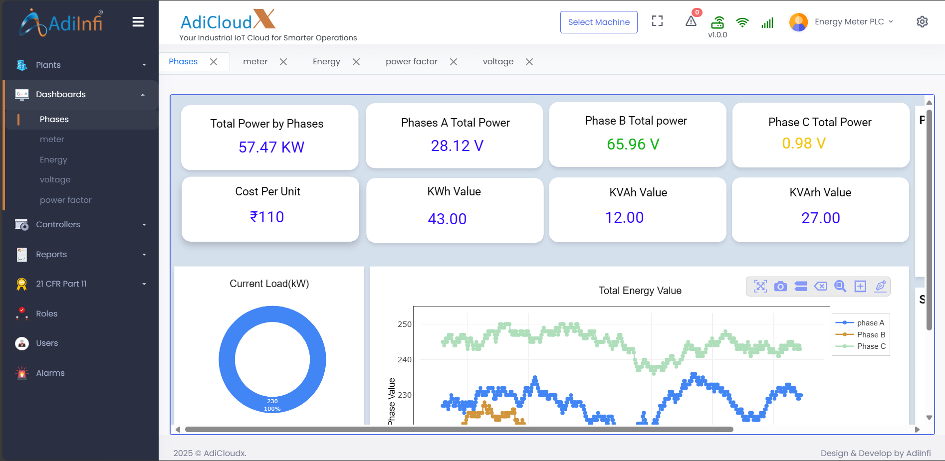Click the alert warning triangle icon

tap(691, 21)
